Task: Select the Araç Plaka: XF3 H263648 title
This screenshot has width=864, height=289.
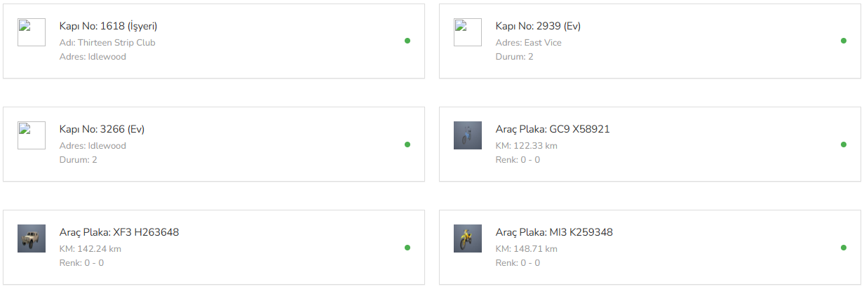Action: (x=119, y=233)
